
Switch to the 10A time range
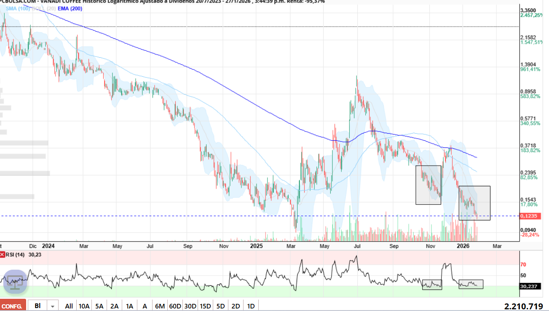coord(84,306)
